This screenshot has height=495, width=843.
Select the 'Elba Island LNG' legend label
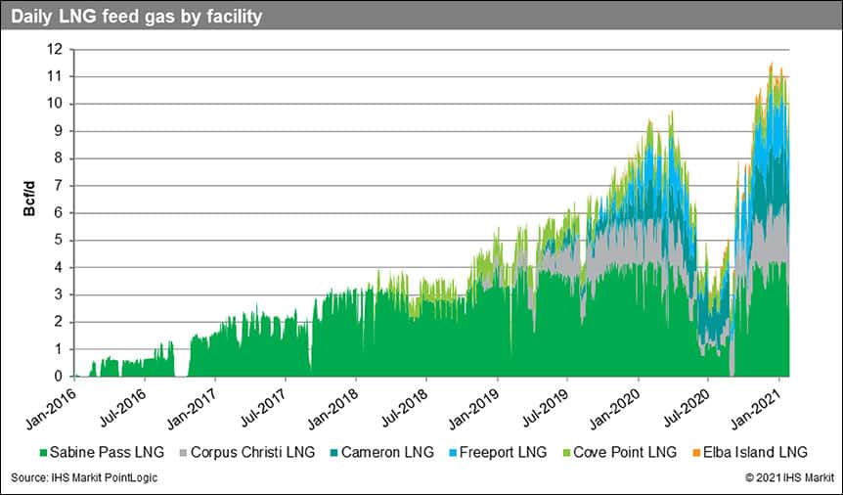tap(755, 453)
